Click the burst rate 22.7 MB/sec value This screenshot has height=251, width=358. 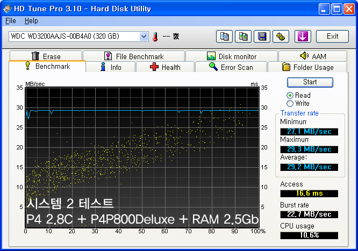[x=309, y=214]
